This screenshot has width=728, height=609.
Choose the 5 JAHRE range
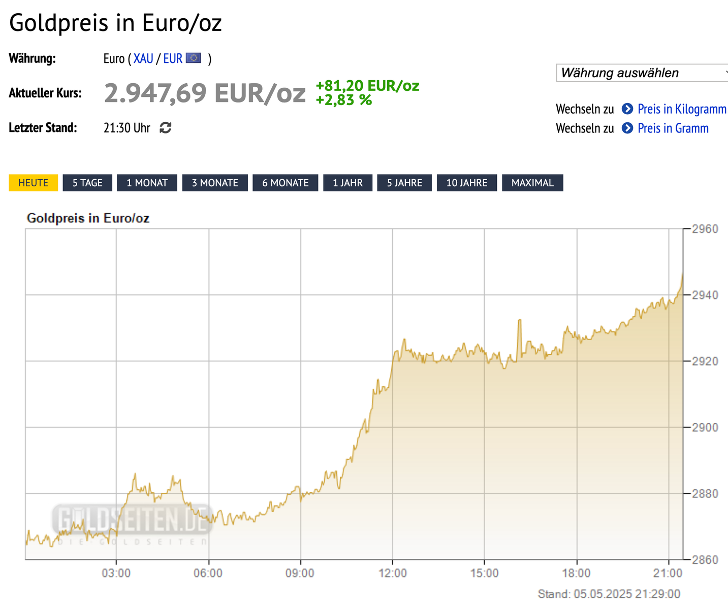click(x=404, y=183)
